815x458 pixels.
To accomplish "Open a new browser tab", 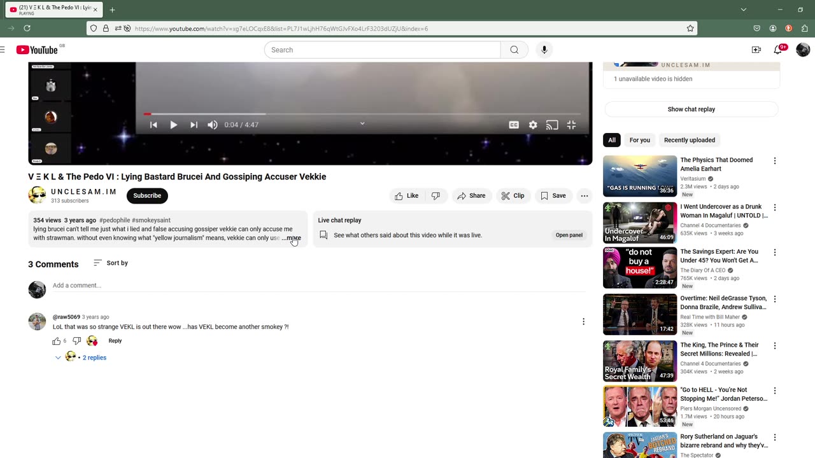I will click(112, 10).
